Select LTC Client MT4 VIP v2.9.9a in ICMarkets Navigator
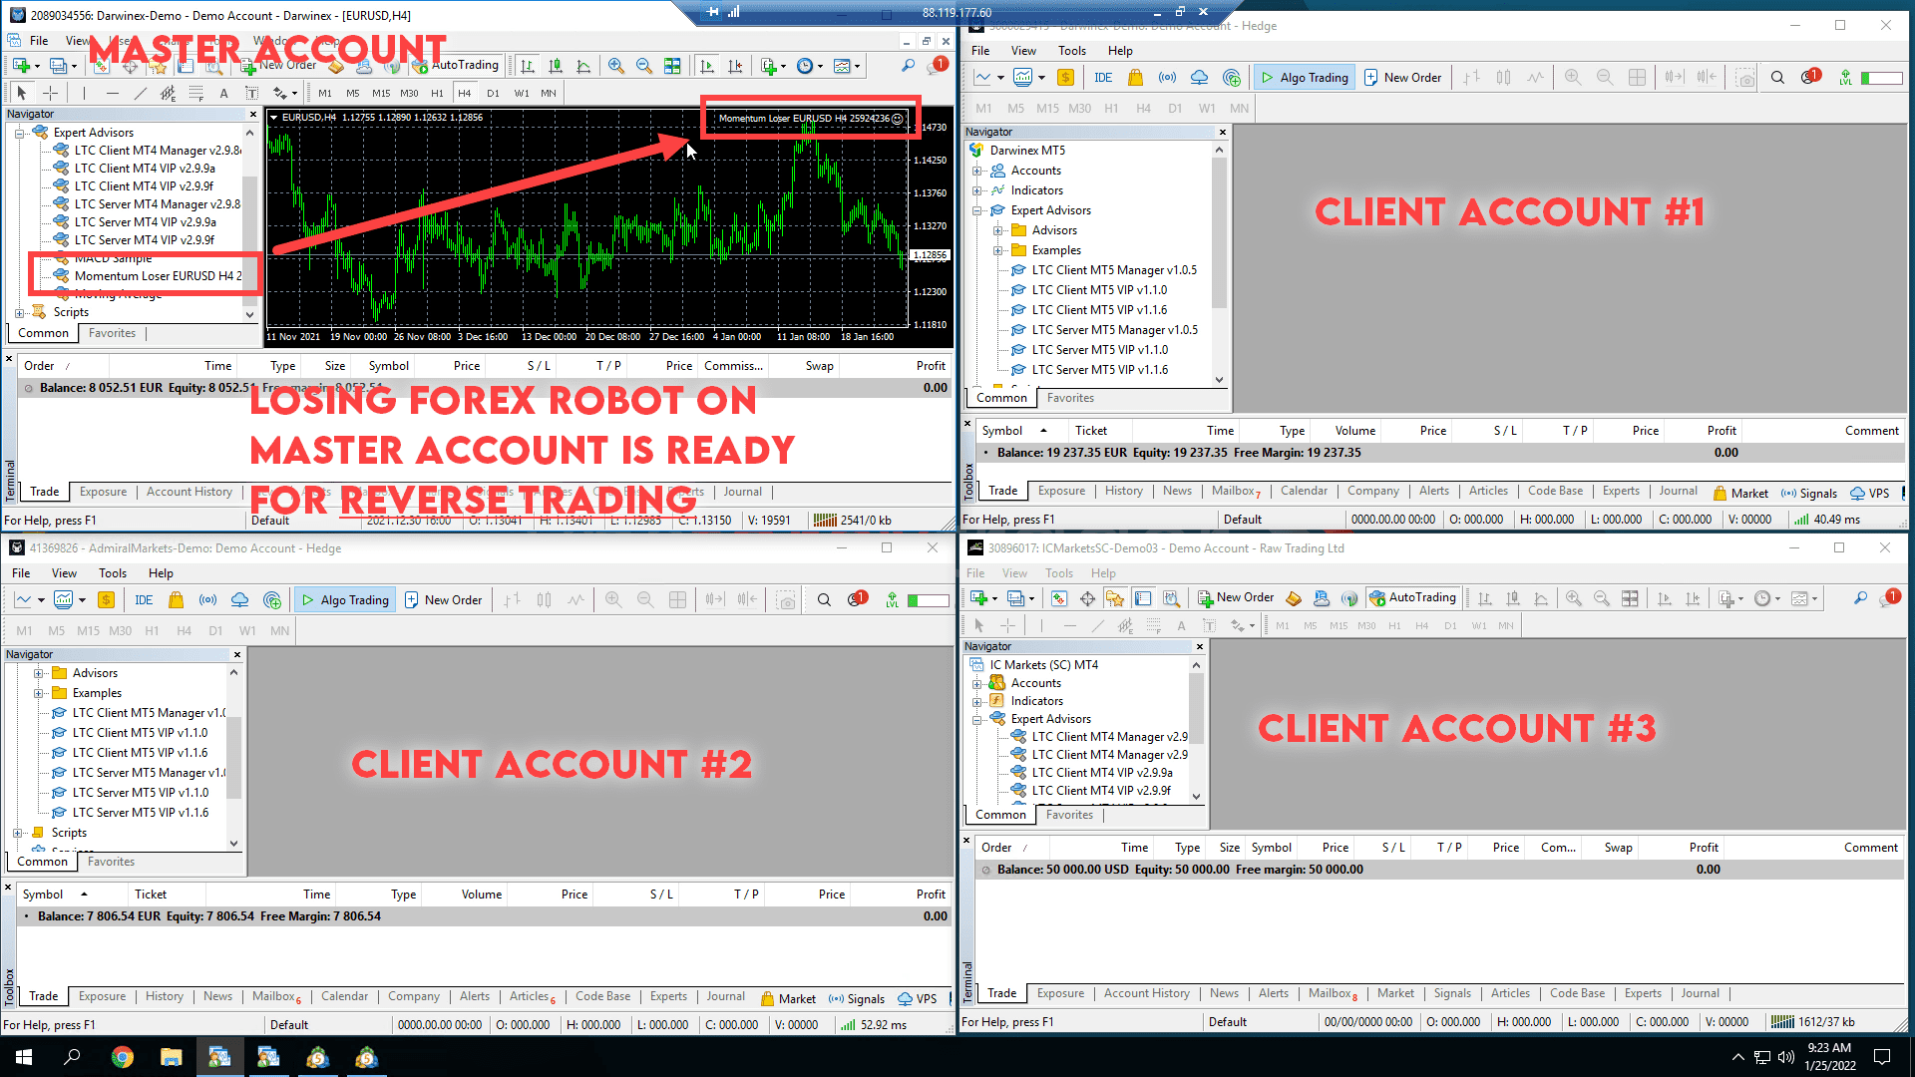This screenshot has height=1077, width=1915. point(1102,773)
